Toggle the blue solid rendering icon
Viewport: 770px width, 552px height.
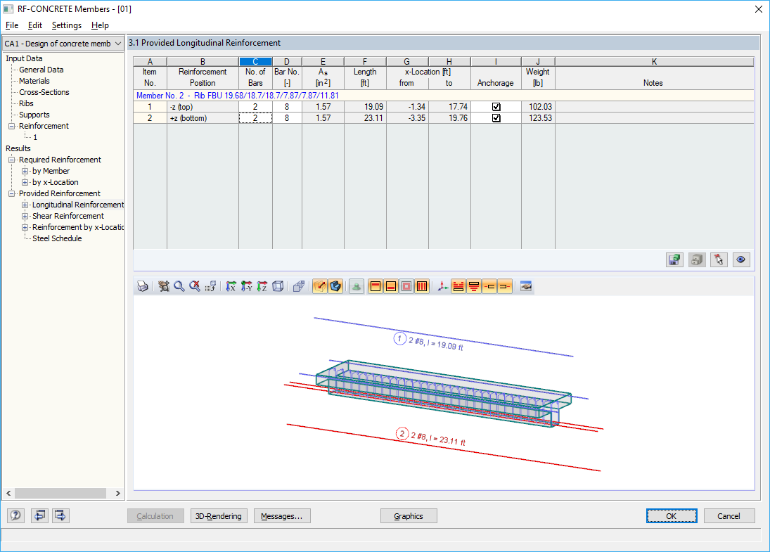point(335,286)
